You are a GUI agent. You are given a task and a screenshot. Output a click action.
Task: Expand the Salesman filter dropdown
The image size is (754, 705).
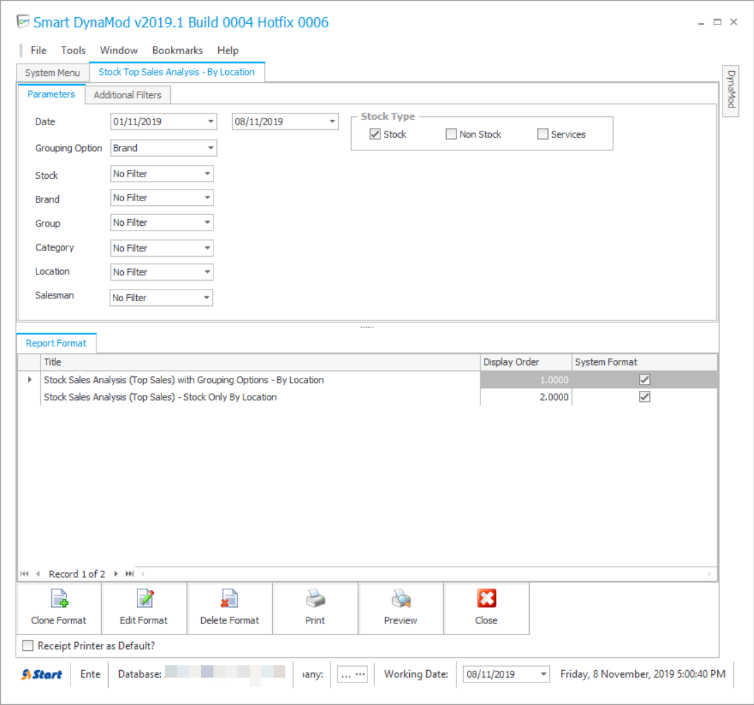[x=207, y=298]
